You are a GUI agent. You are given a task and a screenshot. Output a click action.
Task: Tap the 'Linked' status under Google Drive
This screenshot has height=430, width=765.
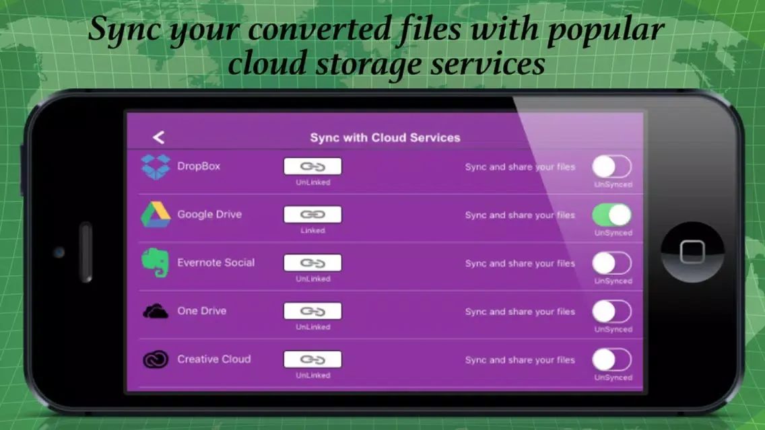312,231
